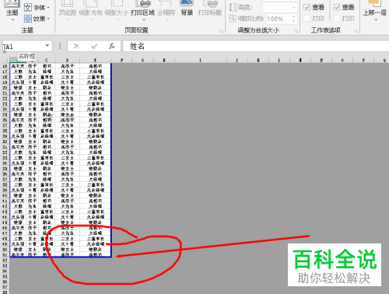Viewport: 389px width, 294px height.
Task: Select column O header
Action: (342, 60)
